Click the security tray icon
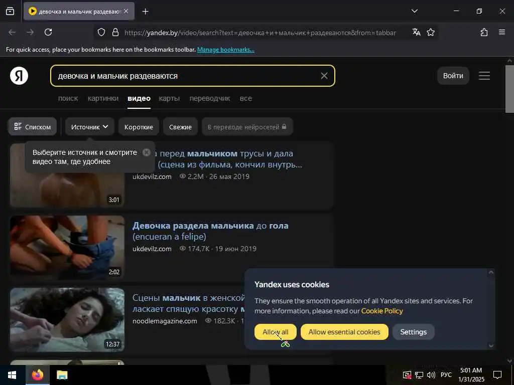 [x=407, y=375]
